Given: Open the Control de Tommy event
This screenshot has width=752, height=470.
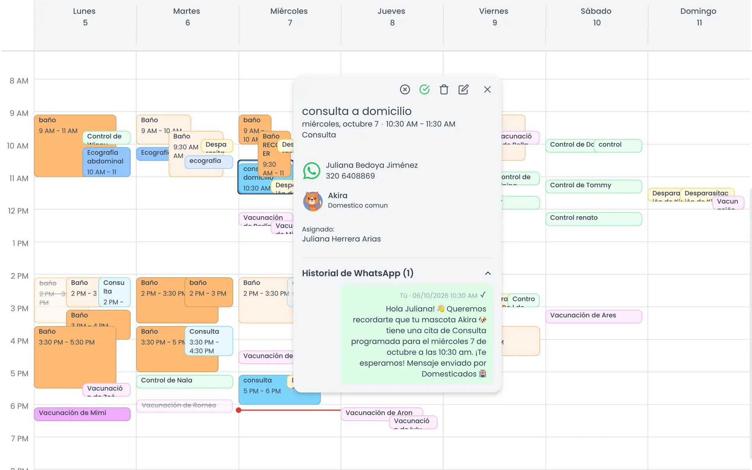Looking at the screenshot, I should tap(593, 186).
